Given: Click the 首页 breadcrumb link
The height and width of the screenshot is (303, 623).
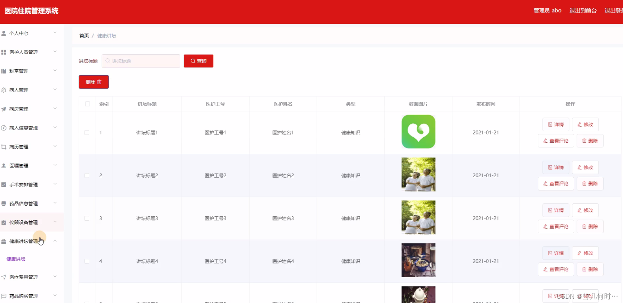Looking at the screenshot, I should 84,36.
